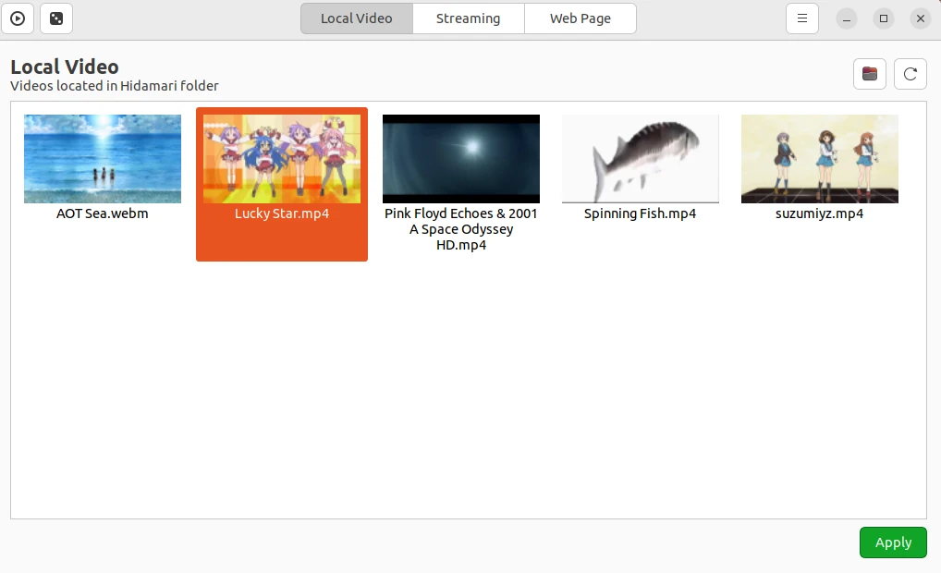Select the AOT Sea beach thumbnail
941x573 pixels.
click(103, 158)
